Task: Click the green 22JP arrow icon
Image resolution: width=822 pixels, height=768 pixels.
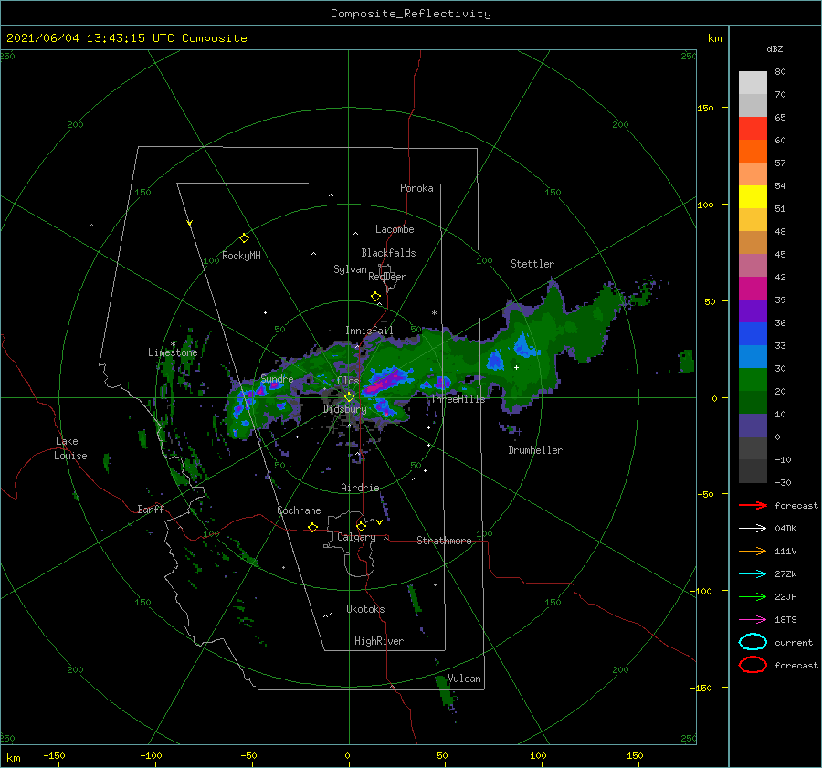Action: coord(753,596)
